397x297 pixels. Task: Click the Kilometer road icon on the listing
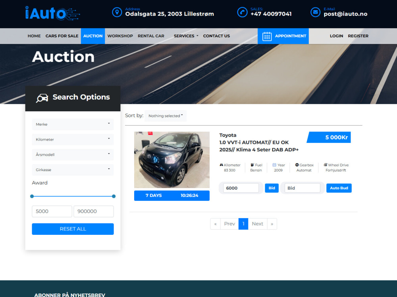pos(221,165)
